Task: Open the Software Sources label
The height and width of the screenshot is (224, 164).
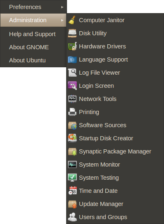Action: (103, 125)
